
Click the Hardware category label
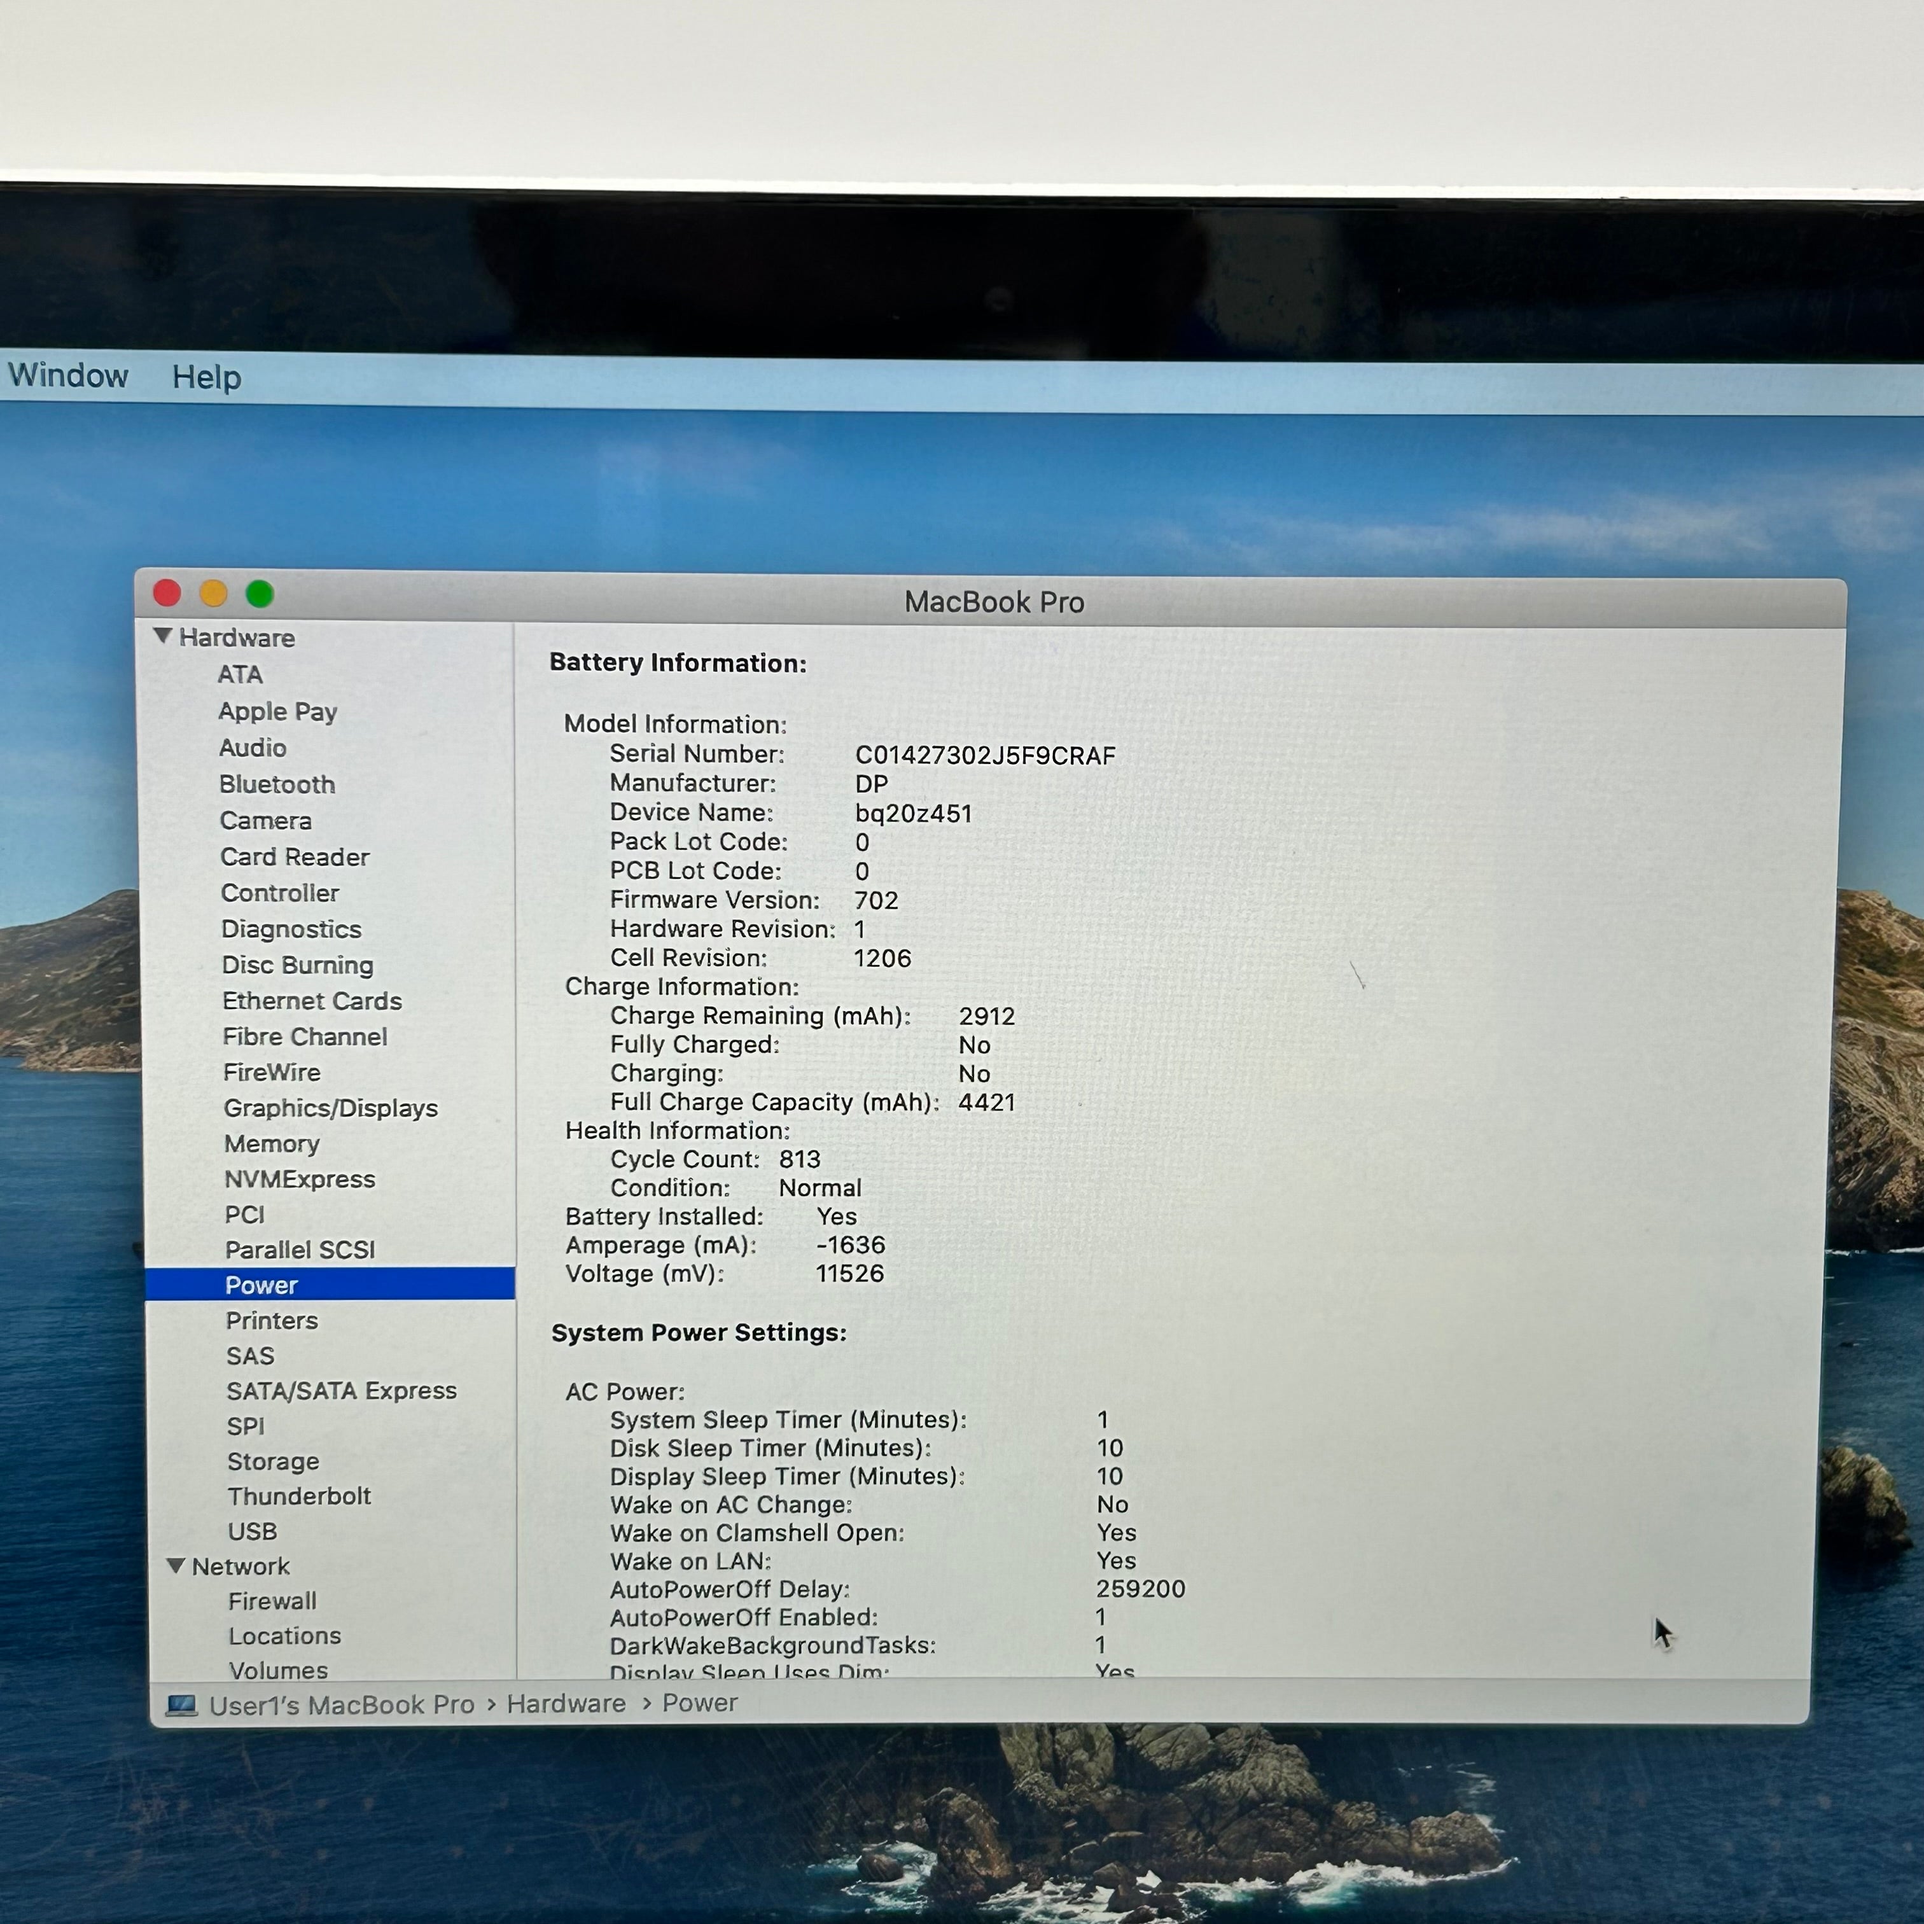(x=237, y=638)
